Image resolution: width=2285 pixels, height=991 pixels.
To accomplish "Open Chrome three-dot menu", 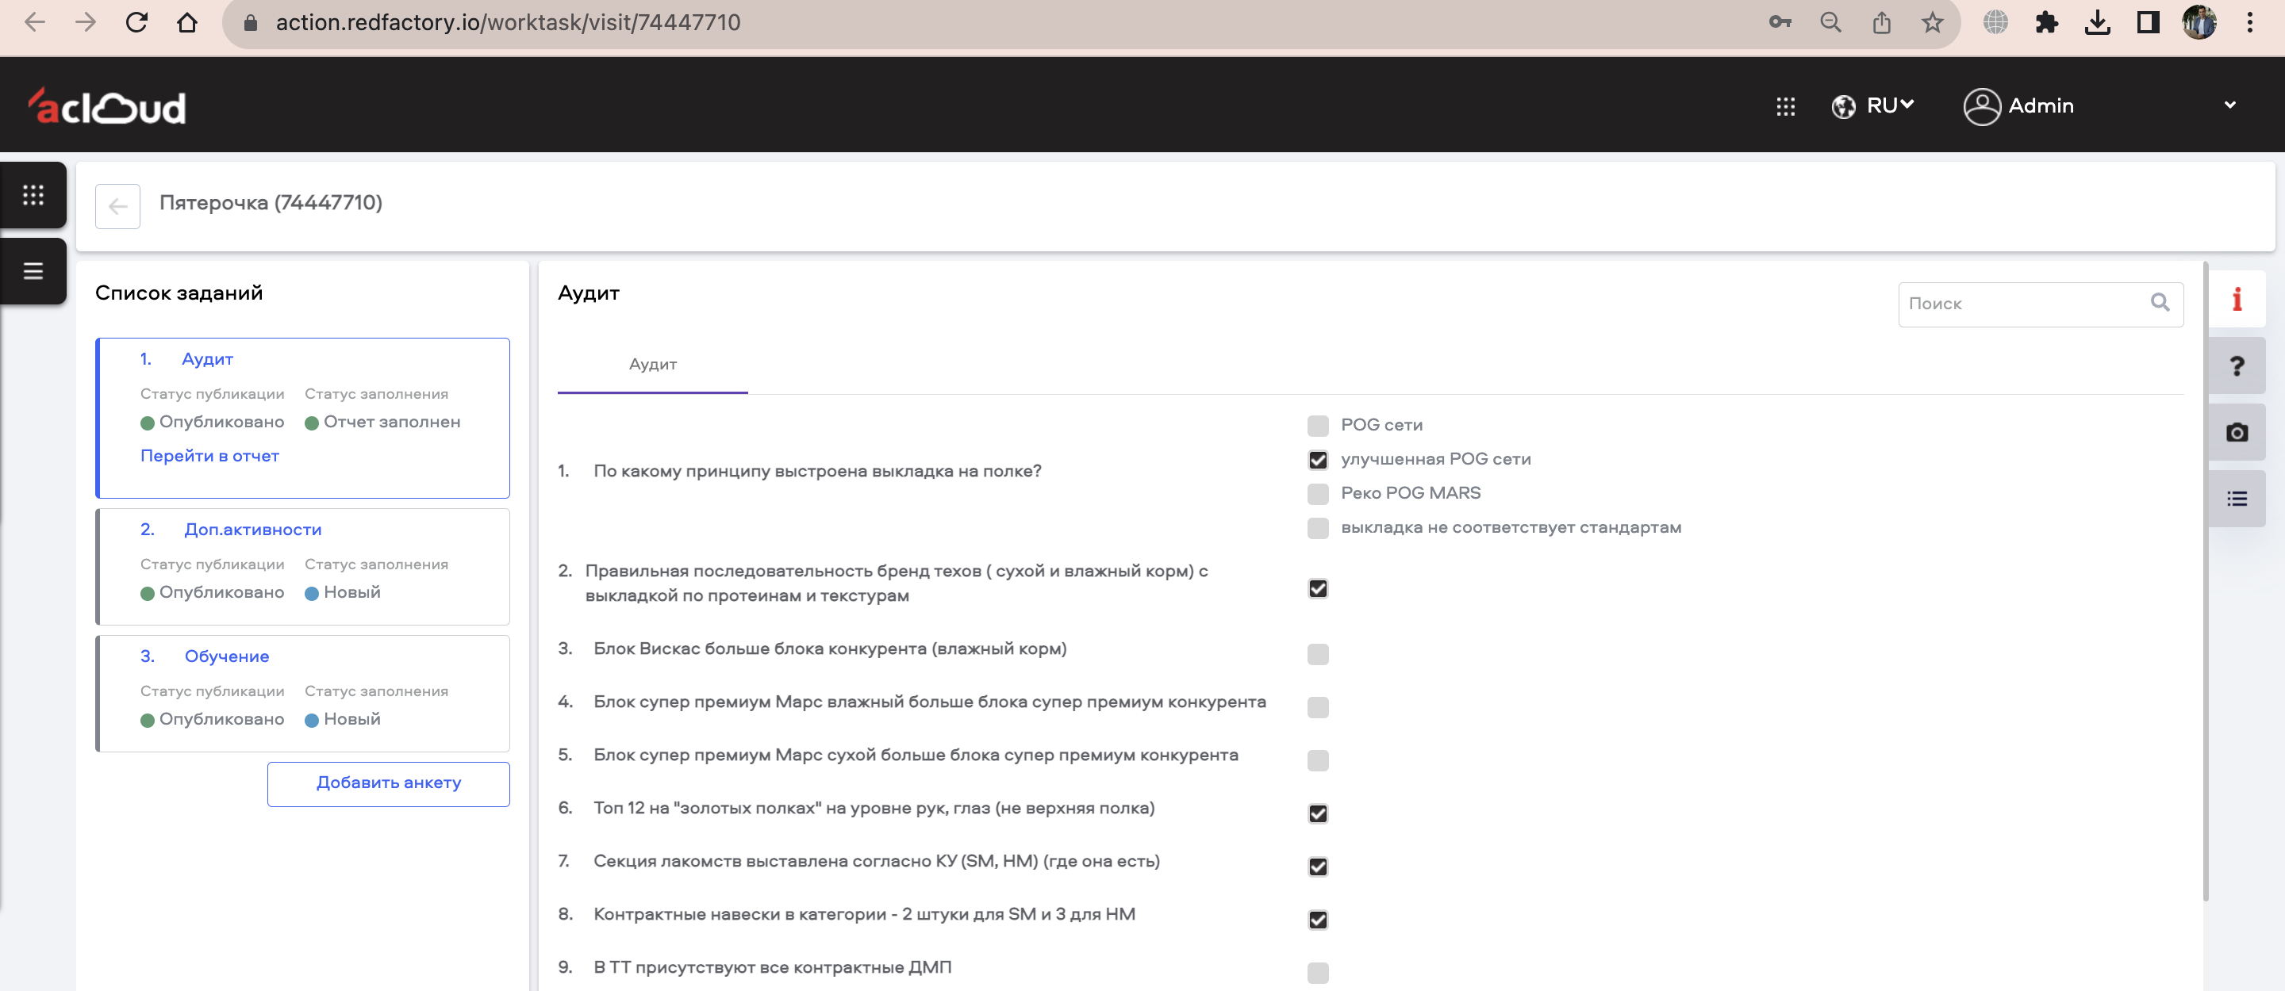I will [x=2249, y=22].
